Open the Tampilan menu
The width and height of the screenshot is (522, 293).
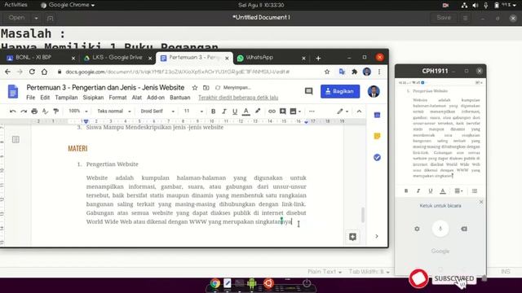(66, 98)
